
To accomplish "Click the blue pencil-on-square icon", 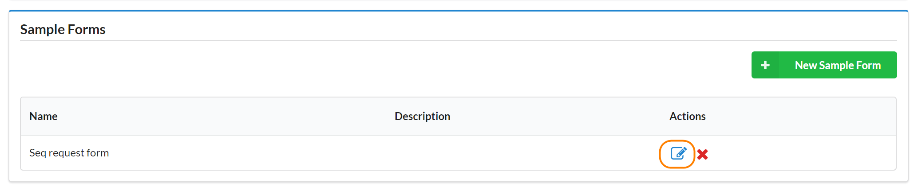I will pyautogui.click(x=677, y=154).
